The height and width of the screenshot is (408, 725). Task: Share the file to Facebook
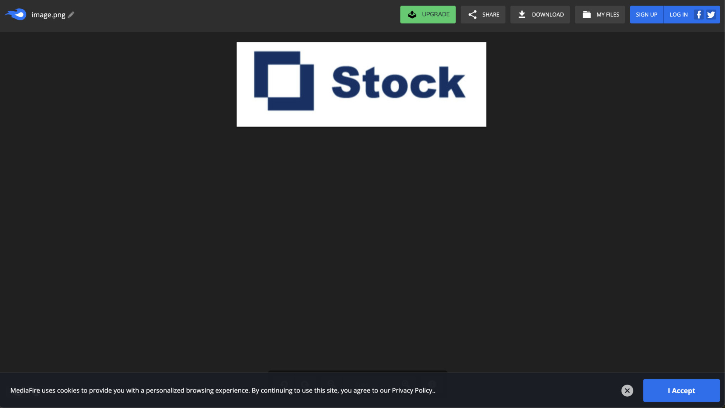pyautogui.click(x=699, y=14)
